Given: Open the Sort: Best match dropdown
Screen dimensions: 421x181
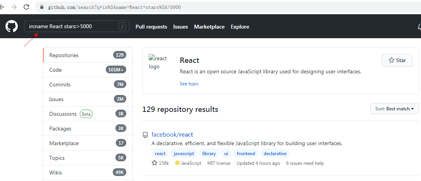Looking at the screenshot, I should (394, 108).
